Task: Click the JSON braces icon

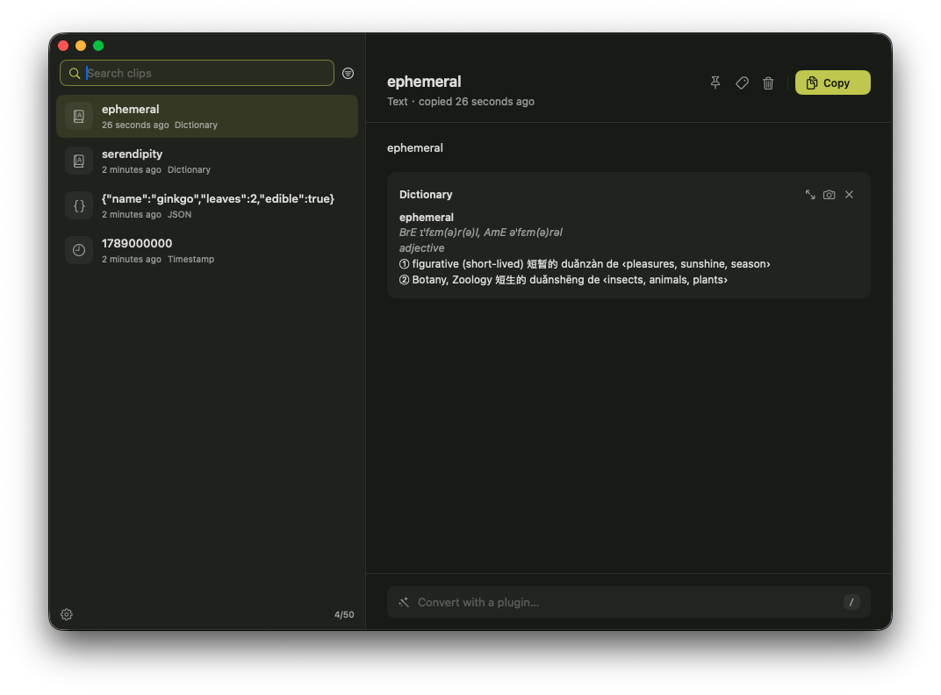Action: tap(79, 206)
